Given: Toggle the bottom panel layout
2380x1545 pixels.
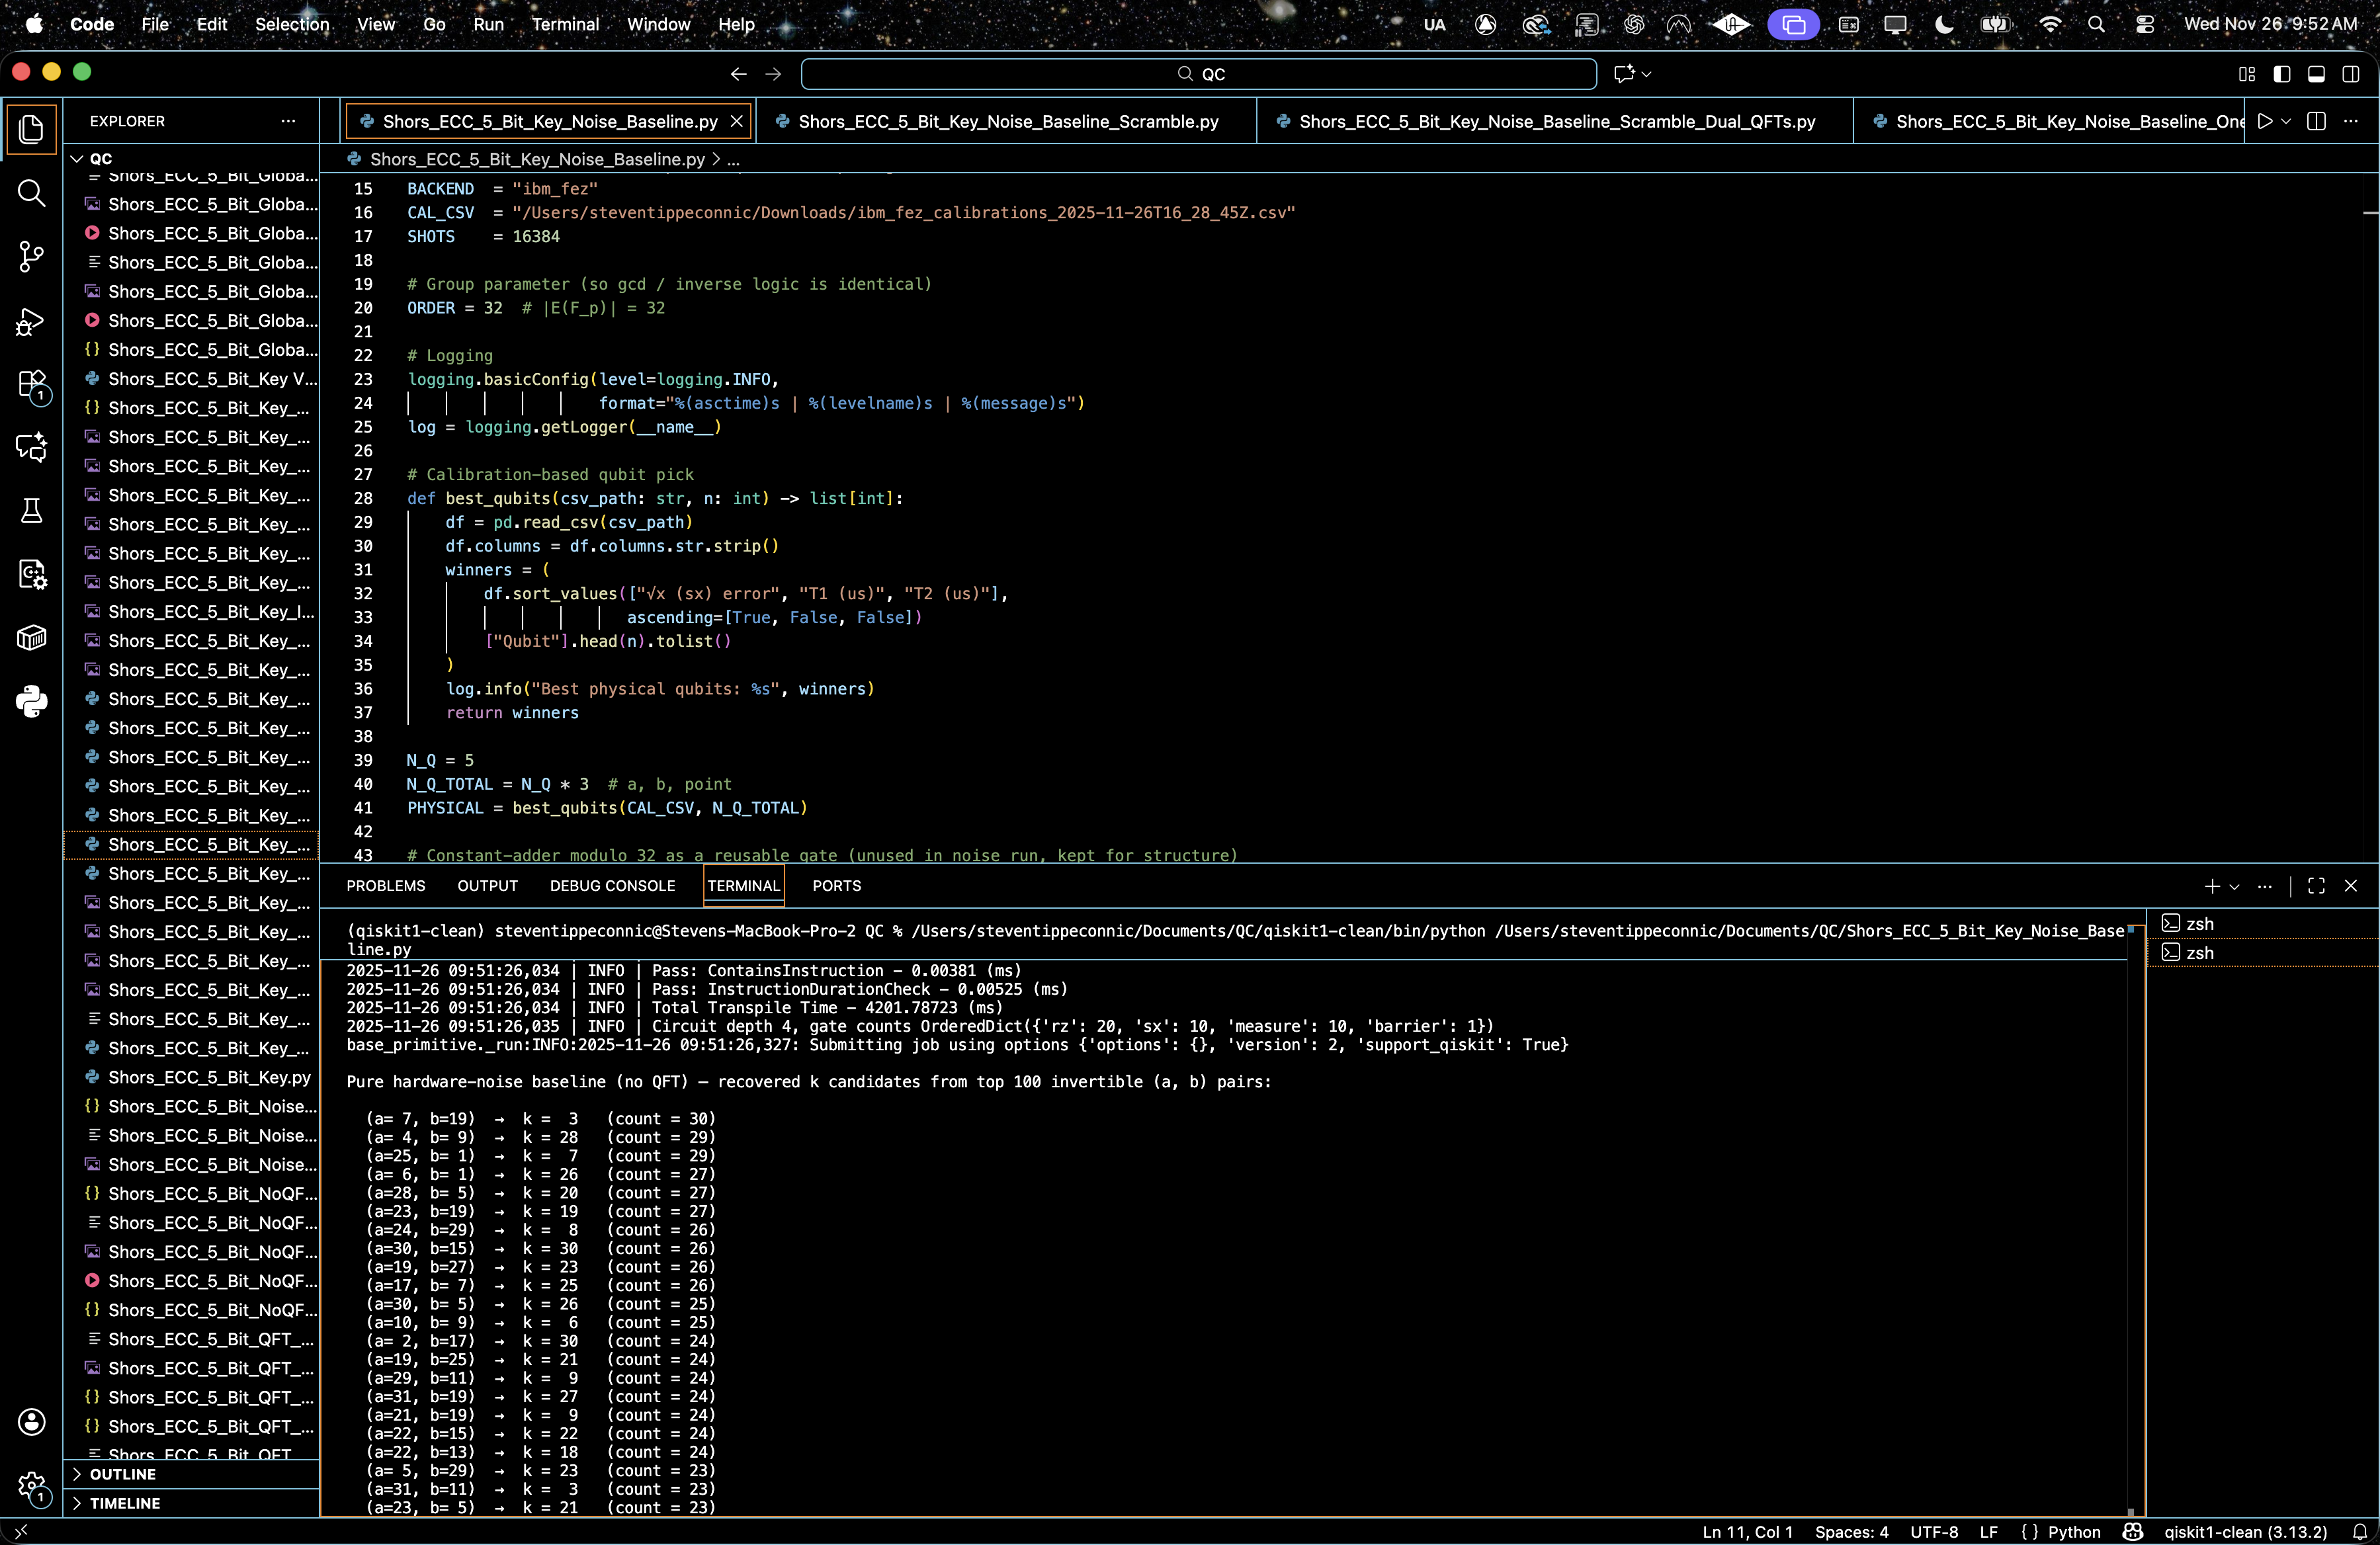Looking at the screenshot, I should coord(2316,74).
